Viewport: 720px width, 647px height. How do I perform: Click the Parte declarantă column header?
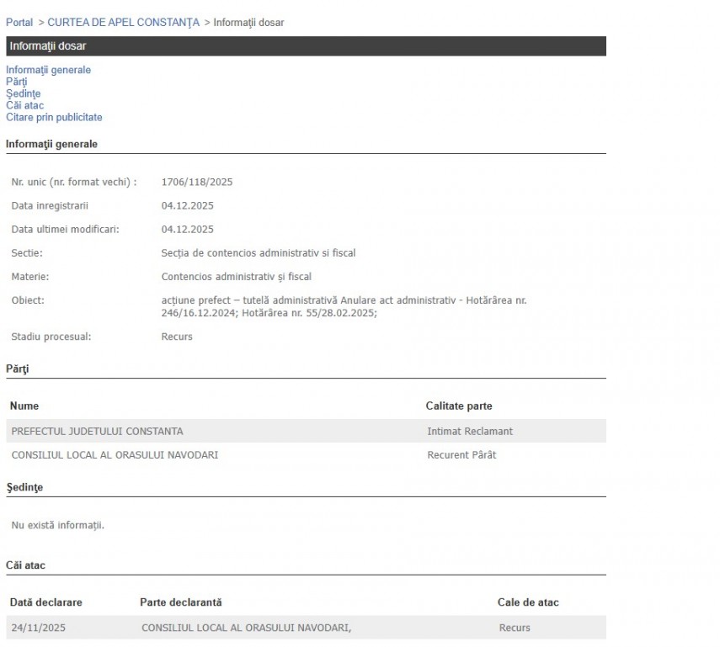[x=181, y=602]
